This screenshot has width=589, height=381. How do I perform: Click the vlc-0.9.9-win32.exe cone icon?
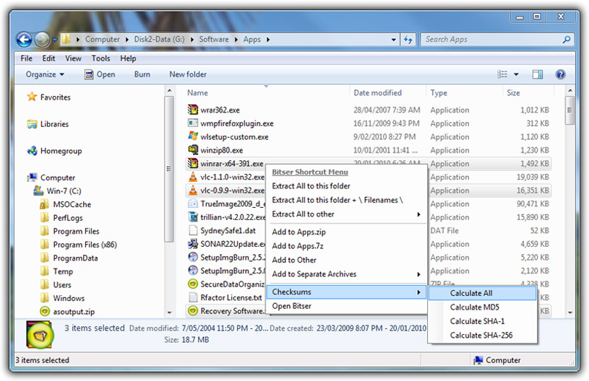click(x=193, y=190)
